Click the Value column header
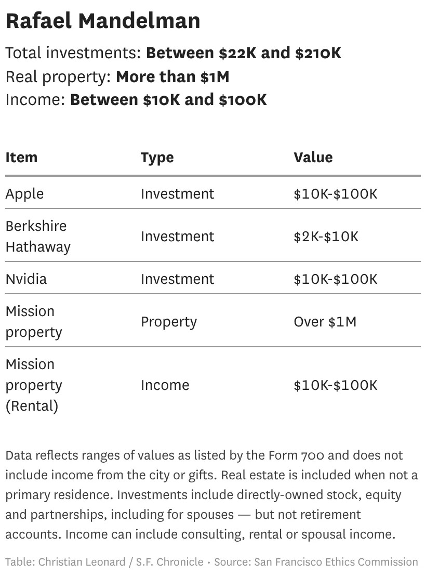426x576 pixels. pos(313,158)
